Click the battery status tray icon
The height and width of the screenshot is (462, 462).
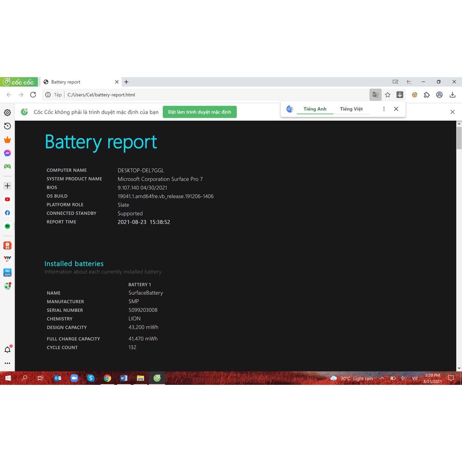tap(393, 378)
